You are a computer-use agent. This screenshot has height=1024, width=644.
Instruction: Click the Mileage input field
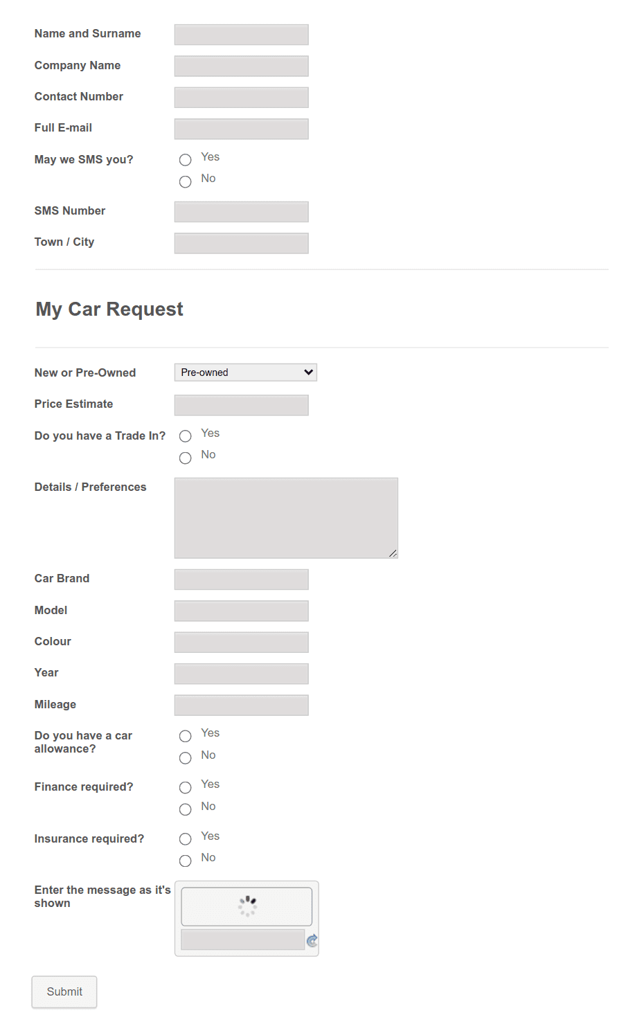[x=241, y=705]
